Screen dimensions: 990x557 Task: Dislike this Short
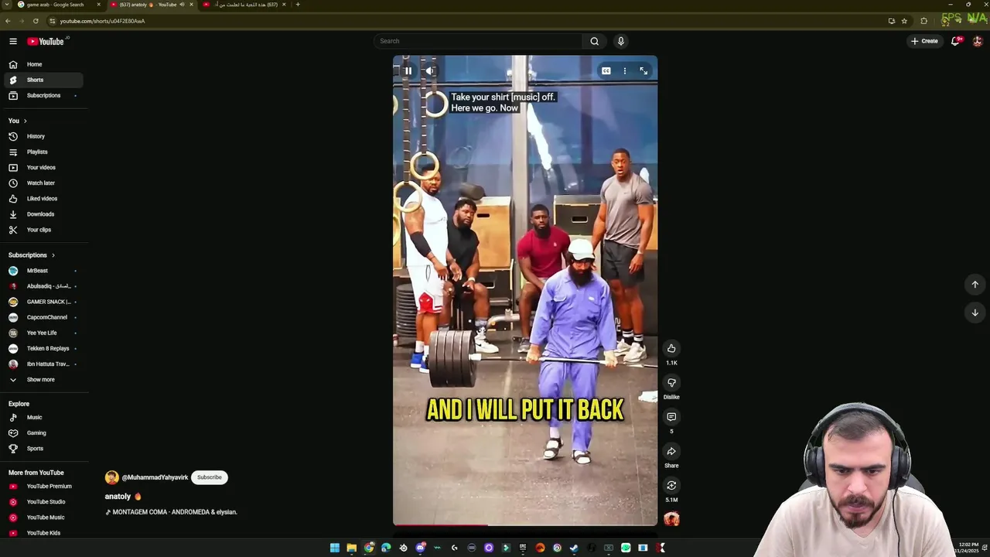tap(671, 382)
